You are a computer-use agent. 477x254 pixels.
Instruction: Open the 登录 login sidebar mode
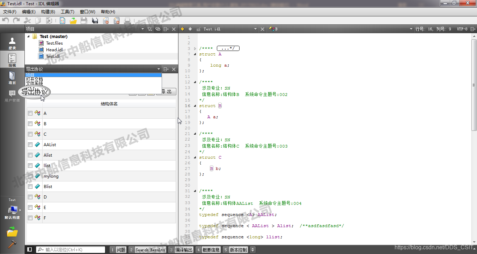12,43
